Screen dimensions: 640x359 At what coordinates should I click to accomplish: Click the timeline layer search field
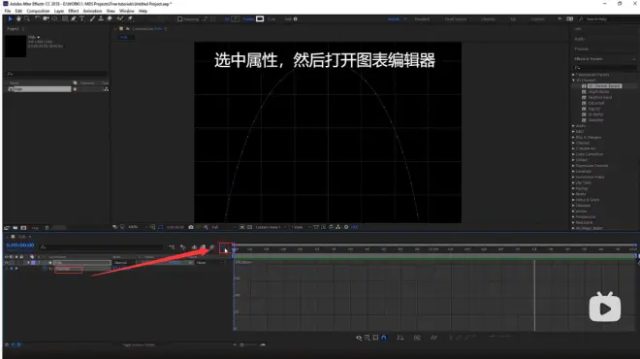pos(102,247)
